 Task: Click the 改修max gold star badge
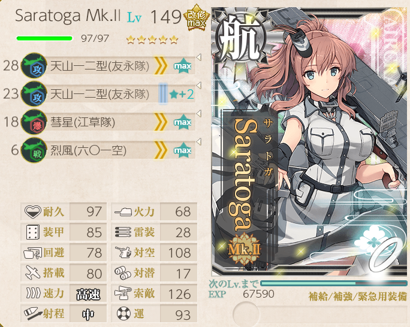coord(197,19)
